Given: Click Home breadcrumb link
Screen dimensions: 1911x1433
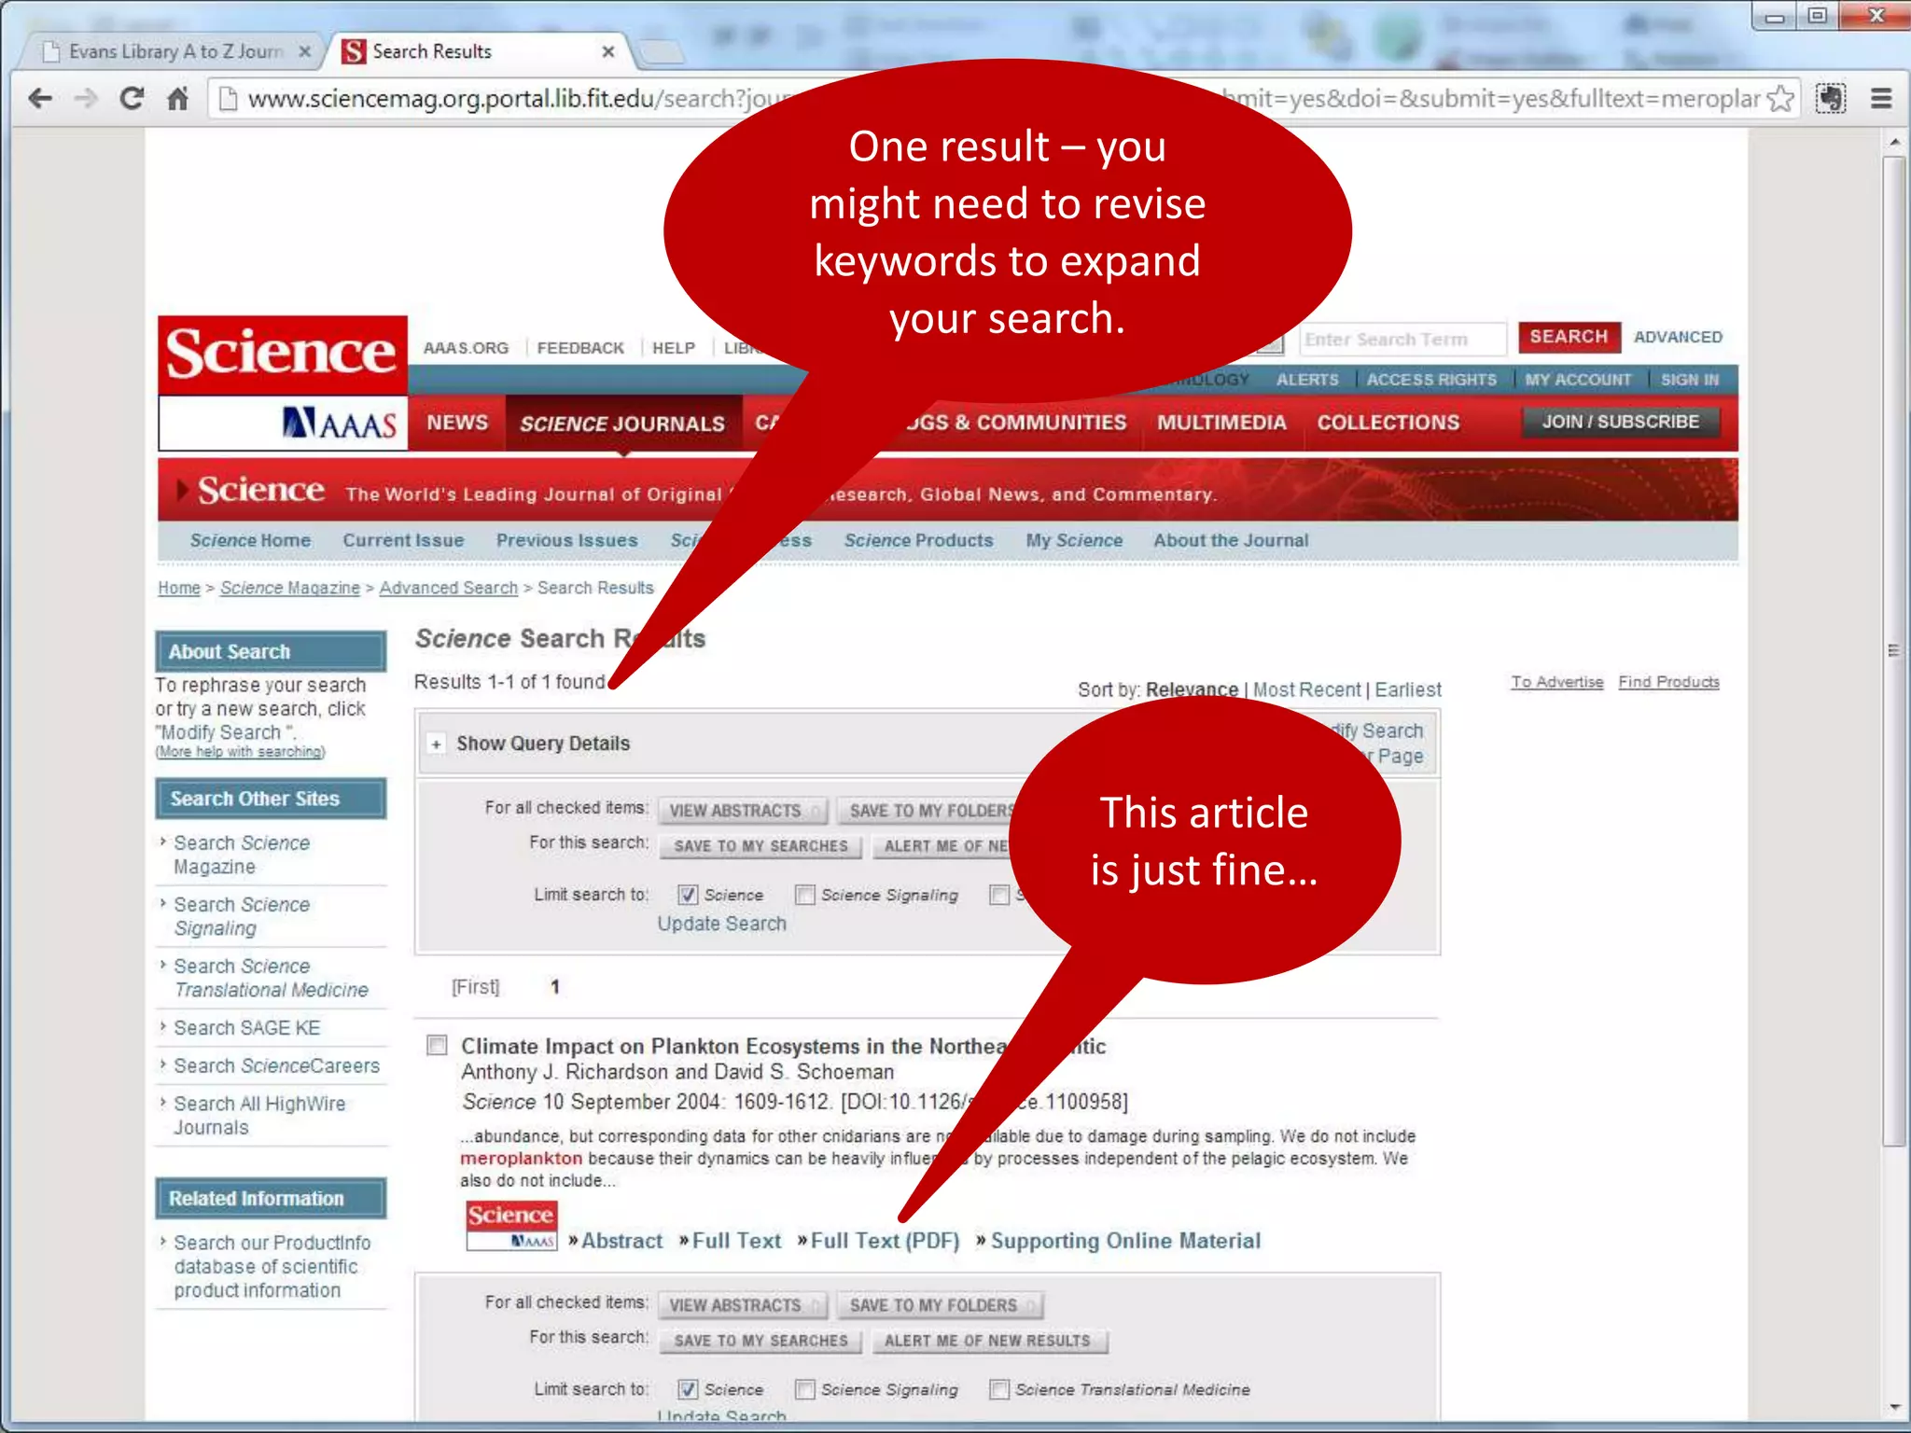Looking at the screenshot, I should coord(179,588).
